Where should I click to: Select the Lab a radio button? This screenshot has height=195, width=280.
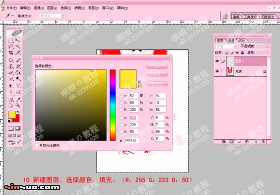coord(147,103)
